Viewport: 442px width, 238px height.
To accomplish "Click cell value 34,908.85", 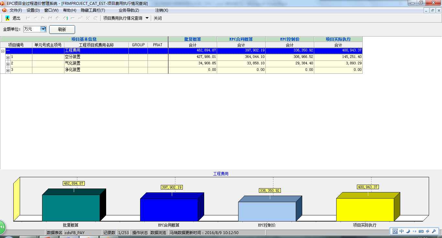I will click(x=207, y=63).
